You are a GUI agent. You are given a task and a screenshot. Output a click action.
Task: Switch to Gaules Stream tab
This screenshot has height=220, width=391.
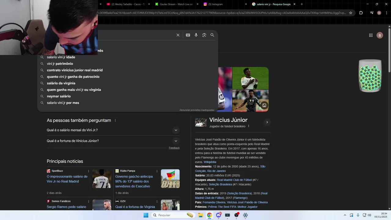[x=174, y=4]
